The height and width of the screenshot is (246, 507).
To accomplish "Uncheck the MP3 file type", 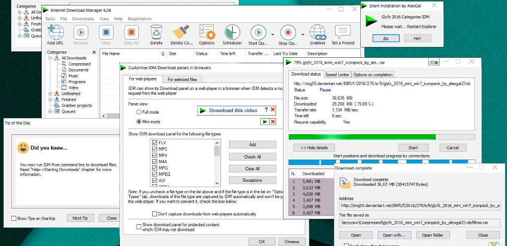I will (154, 149).
